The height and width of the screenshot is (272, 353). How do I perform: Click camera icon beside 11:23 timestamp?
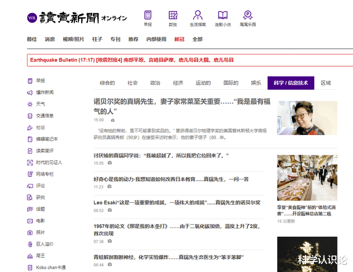(109, 186)
